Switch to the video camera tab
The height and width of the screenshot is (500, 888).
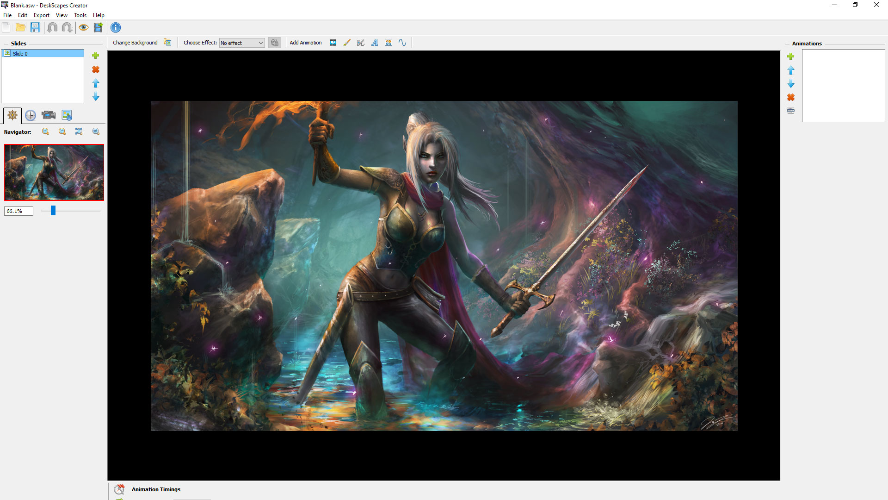[49, 115]
